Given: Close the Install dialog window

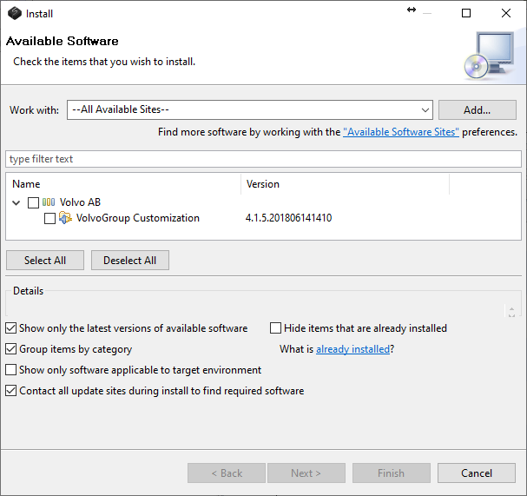Looking at the screenshot, I should click(506, 13).
